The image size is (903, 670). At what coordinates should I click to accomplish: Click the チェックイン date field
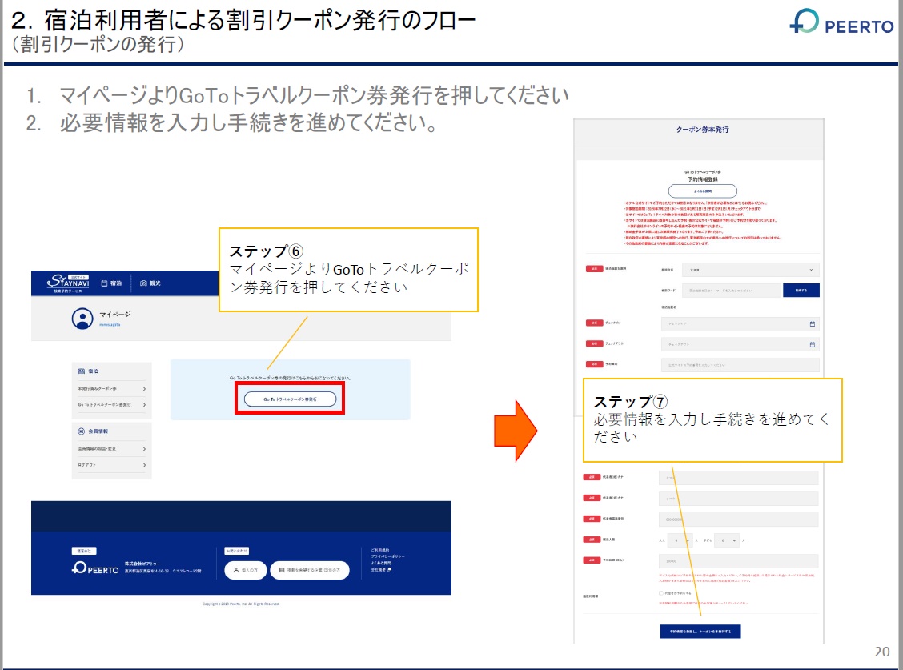pos(740,323)
